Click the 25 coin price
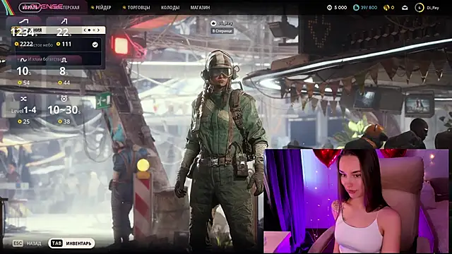 click(23, 121)
